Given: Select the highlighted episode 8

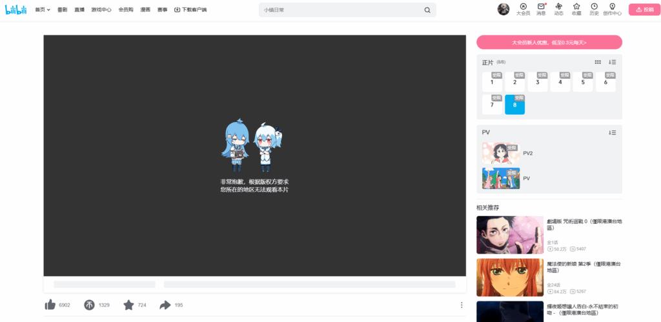Looking at the screenshot, I should point(514,105).
